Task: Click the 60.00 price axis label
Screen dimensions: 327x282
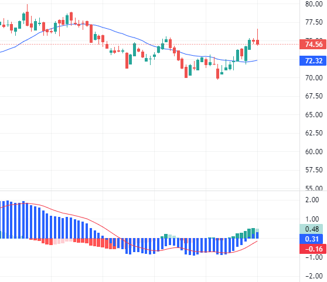Action: tap(314, 152)
